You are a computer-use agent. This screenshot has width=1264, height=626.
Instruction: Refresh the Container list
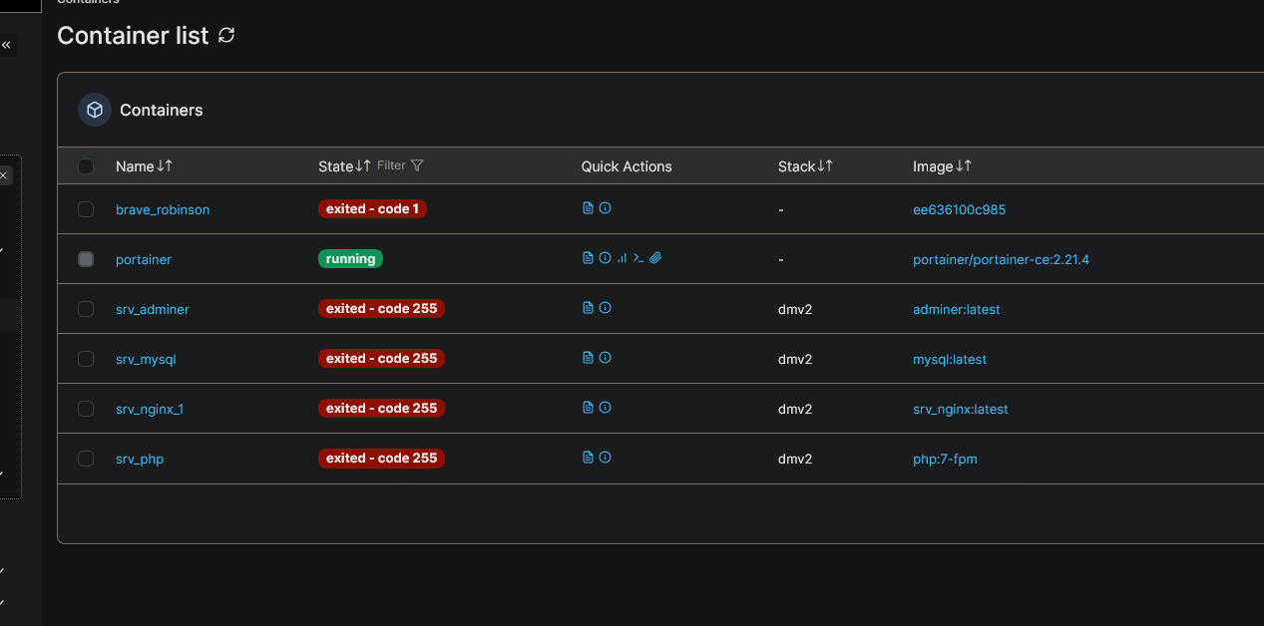click(226, 36)
